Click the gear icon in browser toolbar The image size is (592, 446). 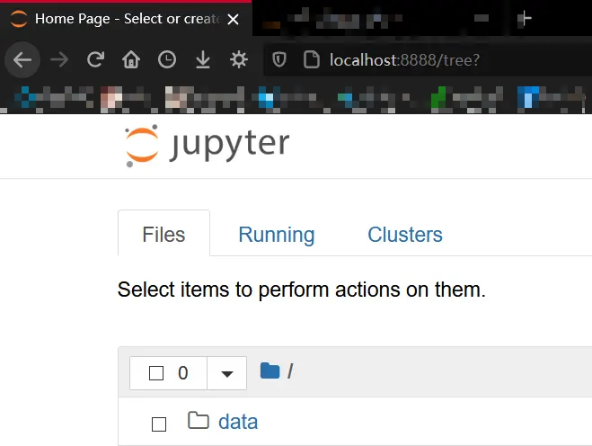click(x=239, y=60)
